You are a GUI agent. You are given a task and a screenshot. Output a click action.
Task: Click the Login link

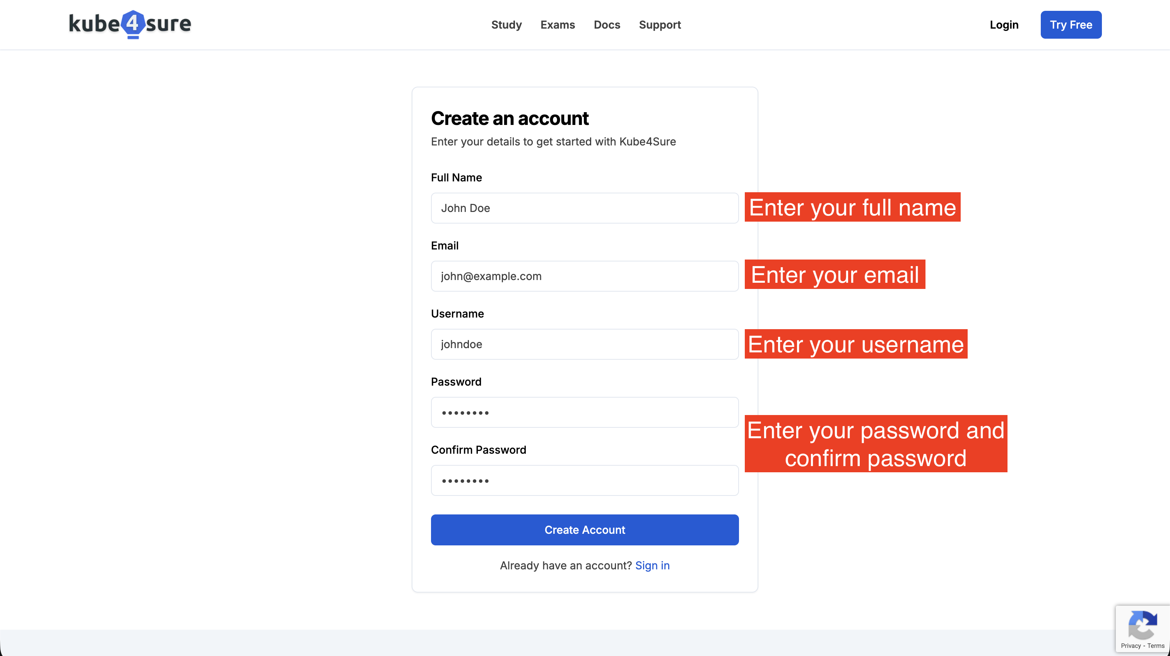click(1004, 24)
